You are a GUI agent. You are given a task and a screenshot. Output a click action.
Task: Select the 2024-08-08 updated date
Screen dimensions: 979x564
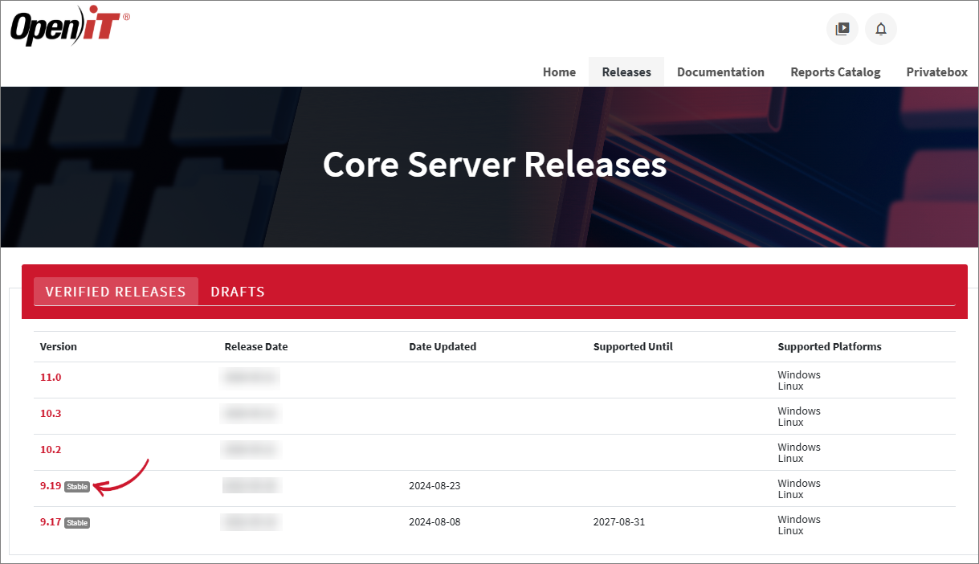tap(434, 521)
